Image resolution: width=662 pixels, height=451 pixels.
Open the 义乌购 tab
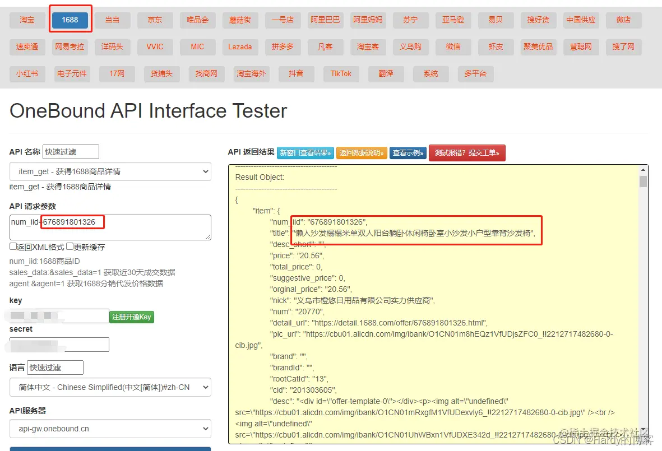click(x=410, y=47)
